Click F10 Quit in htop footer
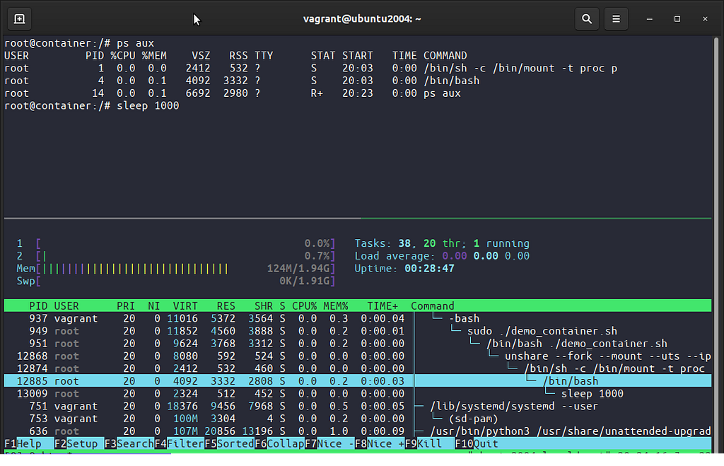The width and height of the screenshot is (724, 466). coord(477,444)
